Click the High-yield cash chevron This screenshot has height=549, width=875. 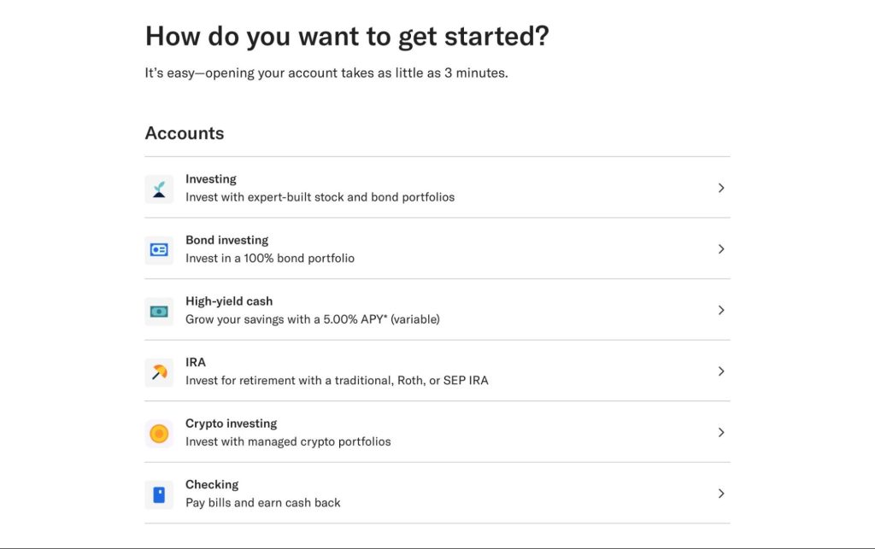click(721, 311)
